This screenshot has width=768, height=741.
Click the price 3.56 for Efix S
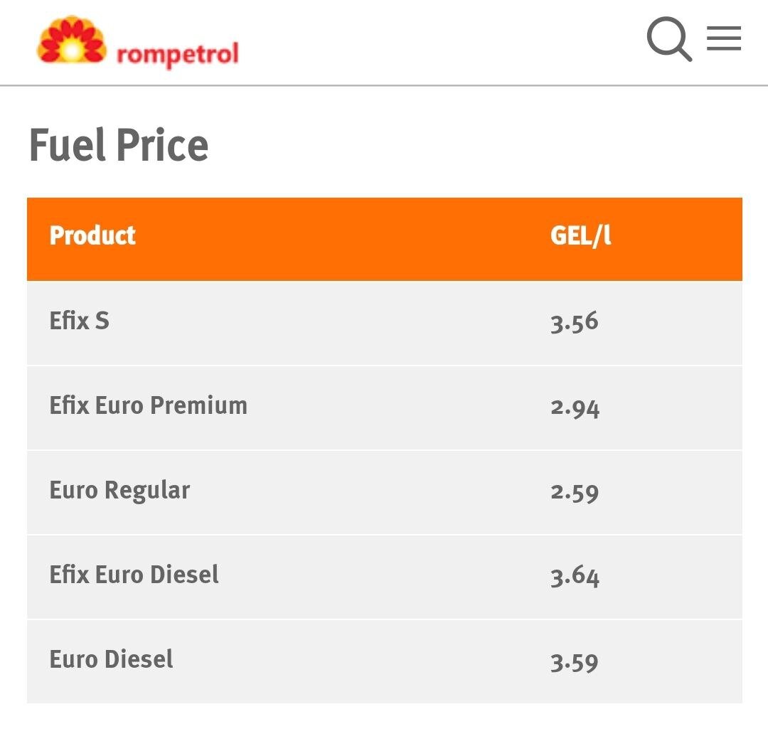[x=575, y=322]
